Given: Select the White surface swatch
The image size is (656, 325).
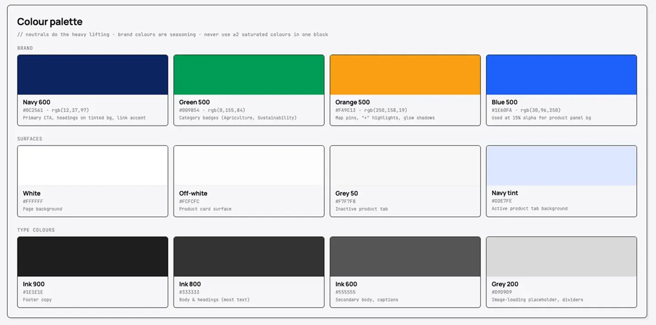Looking at the screenshot, I should click(x=92, y=165).
